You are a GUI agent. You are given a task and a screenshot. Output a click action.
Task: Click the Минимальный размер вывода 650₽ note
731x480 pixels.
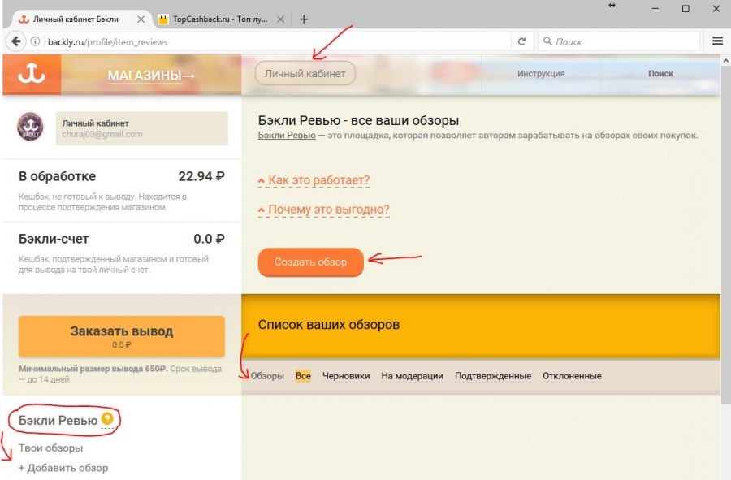120,374
